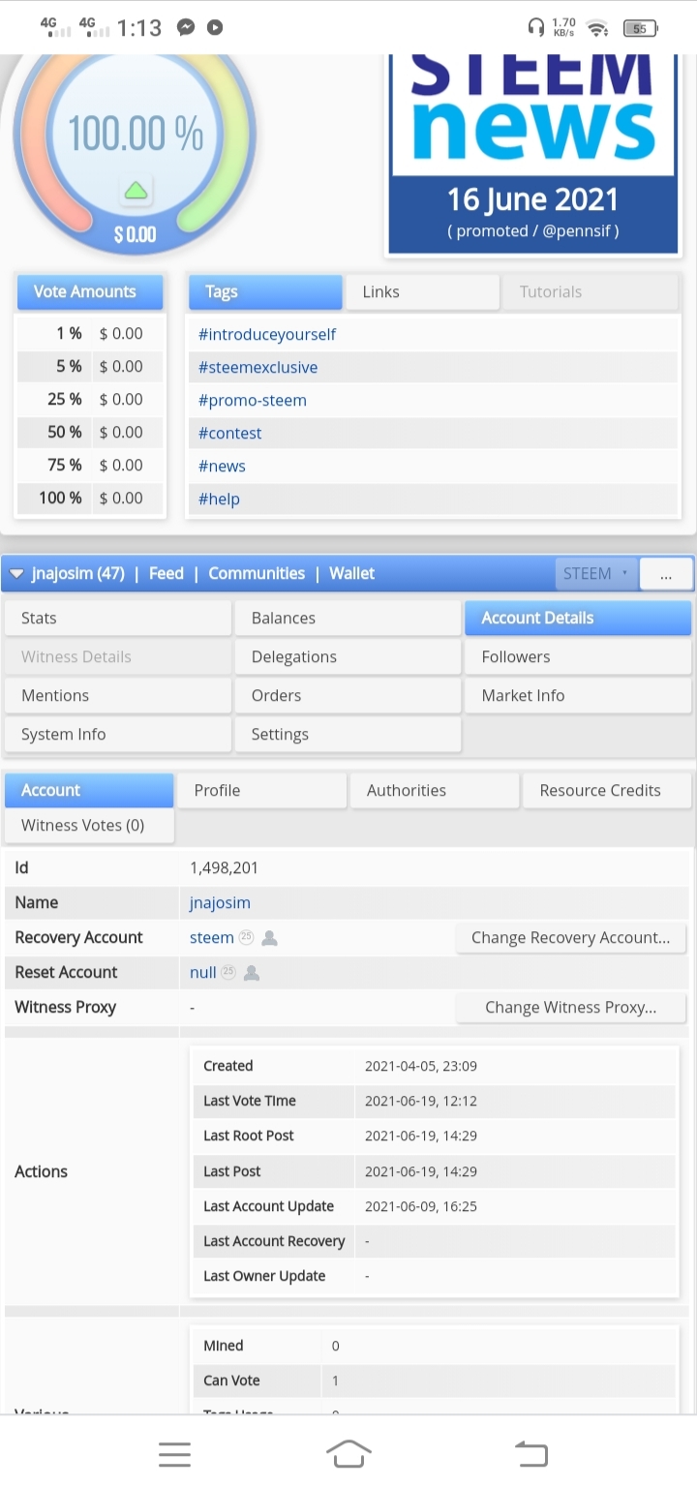The width and height of the screenshot is (697, 1487).
Task: Click the Created date 2021-04-05, 23:09
Action: tap(421, 1066)
